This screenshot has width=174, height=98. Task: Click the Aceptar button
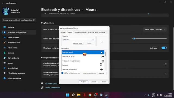tap(83, 82)
